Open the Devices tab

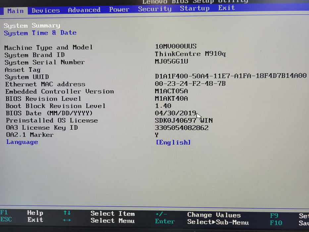tap(46, 10)
